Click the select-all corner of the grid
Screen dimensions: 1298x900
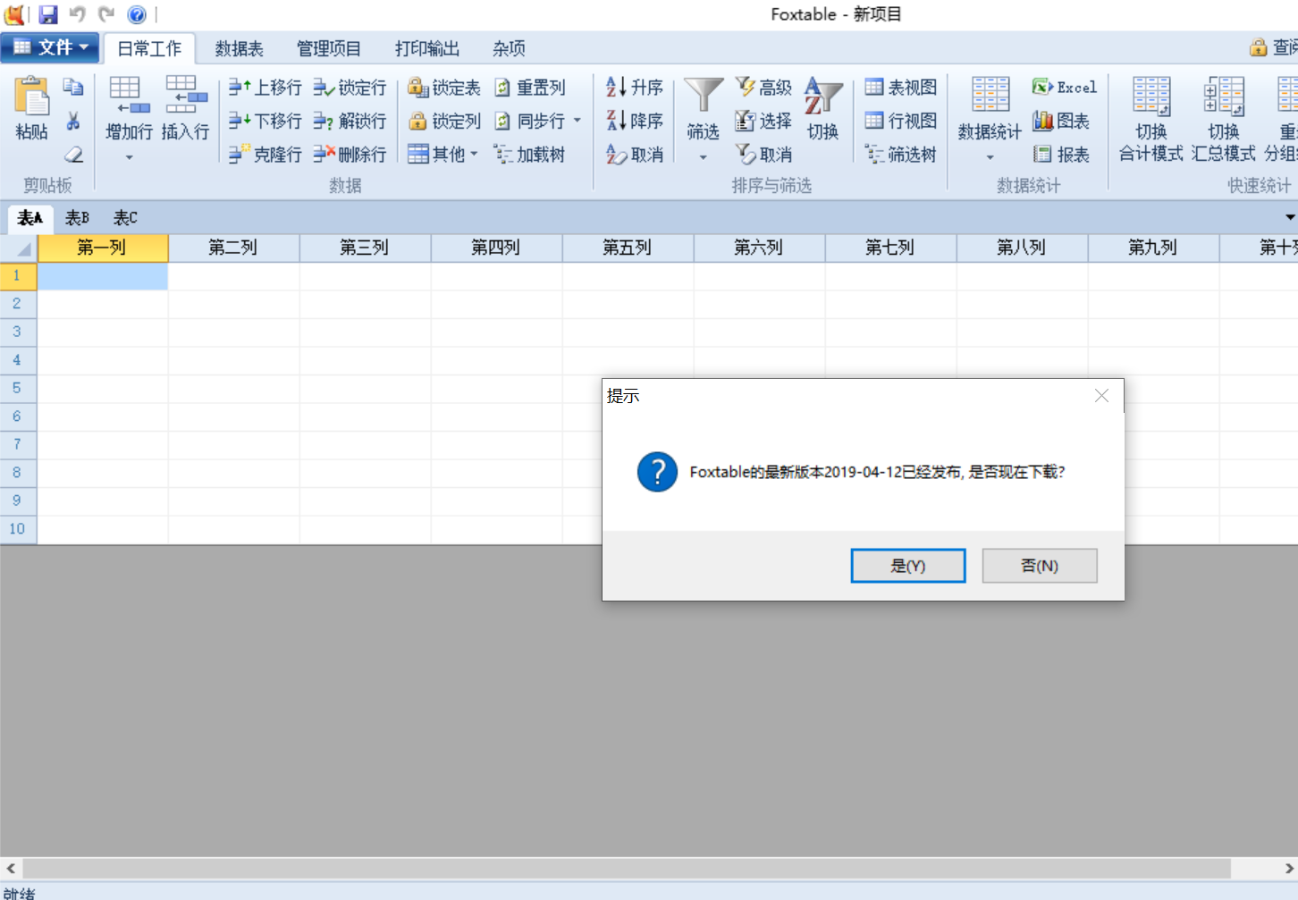(18, 248)
